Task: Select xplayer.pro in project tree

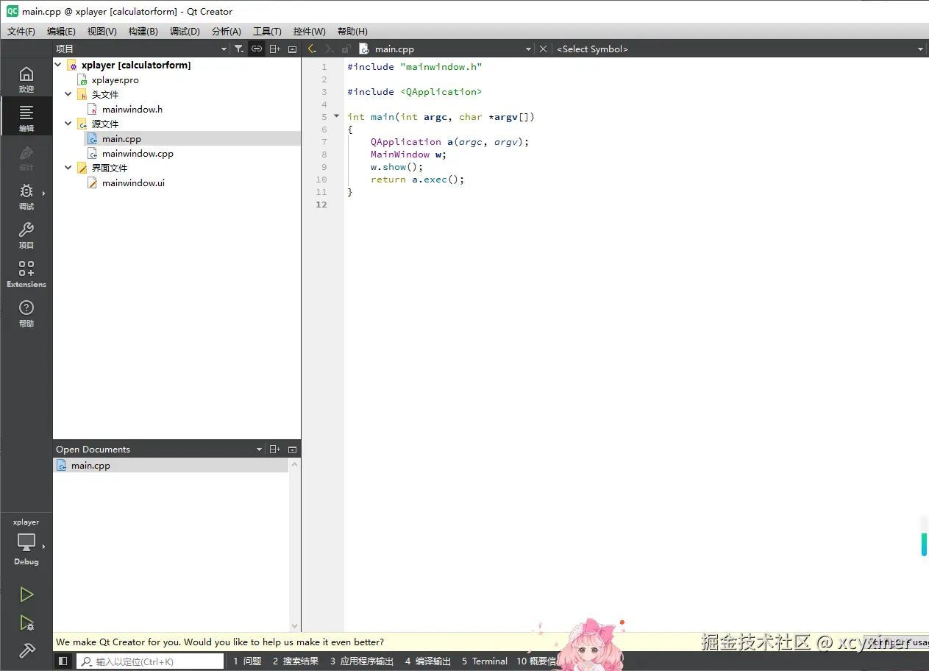Action: tap(115, 79)
